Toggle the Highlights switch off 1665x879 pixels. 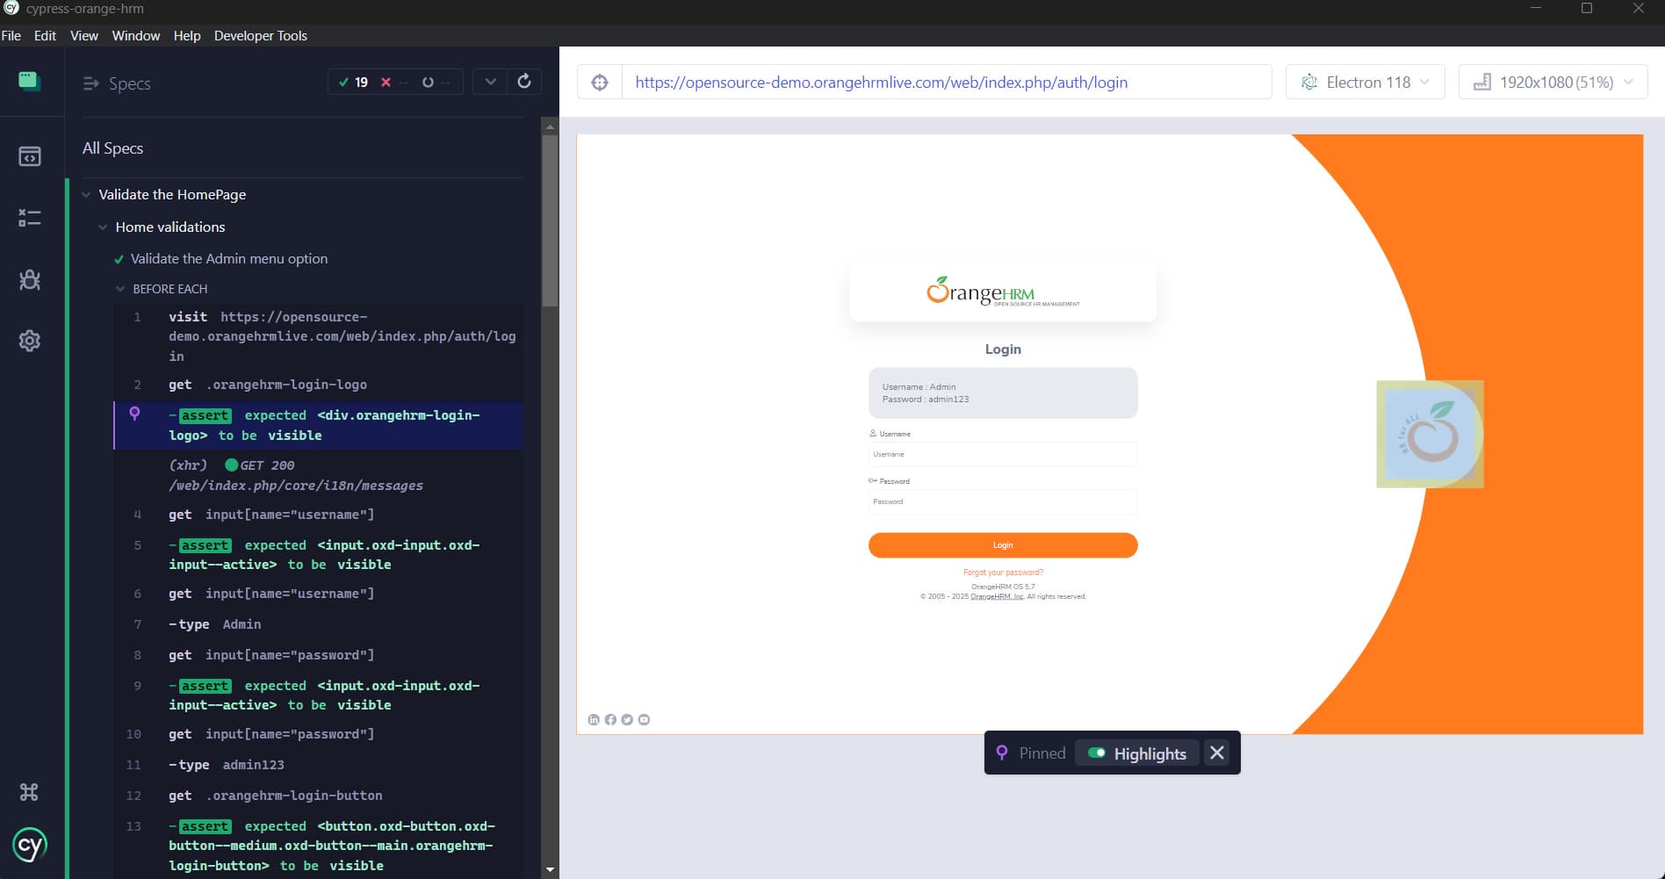(1096, 753)
